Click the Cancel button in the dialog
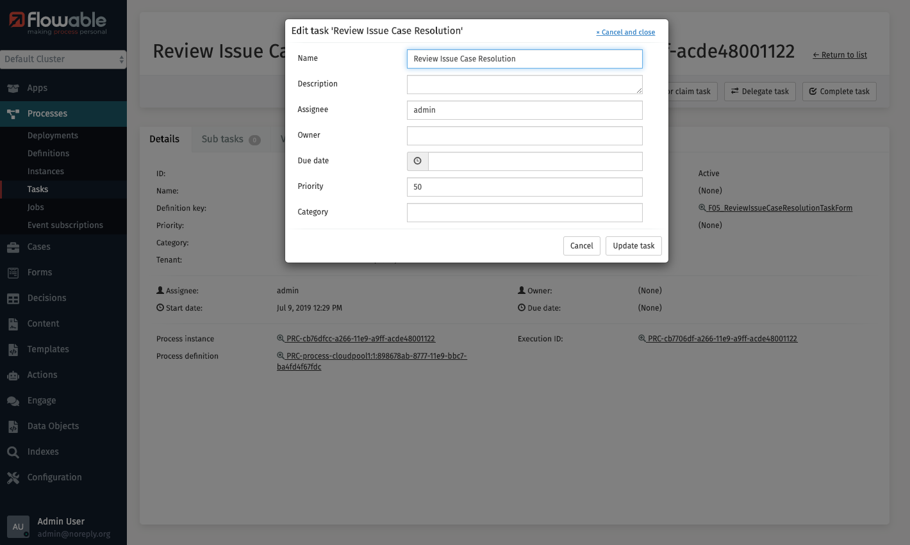Image resolution: width=910 pixels, height=545 pixels. [581, 246]
